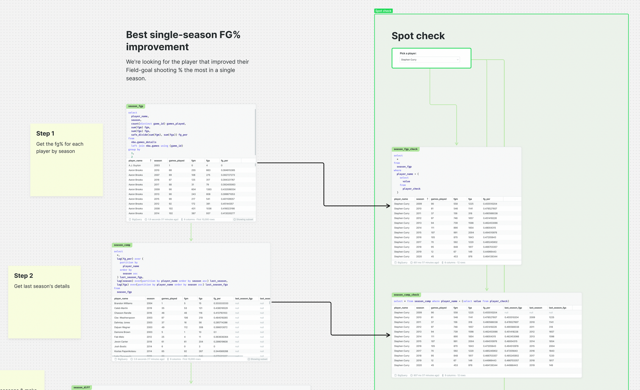Click BigQuery icon in season_fgp_check footer
This screenshot has height=390, width=640.
(x=396, y=263)
